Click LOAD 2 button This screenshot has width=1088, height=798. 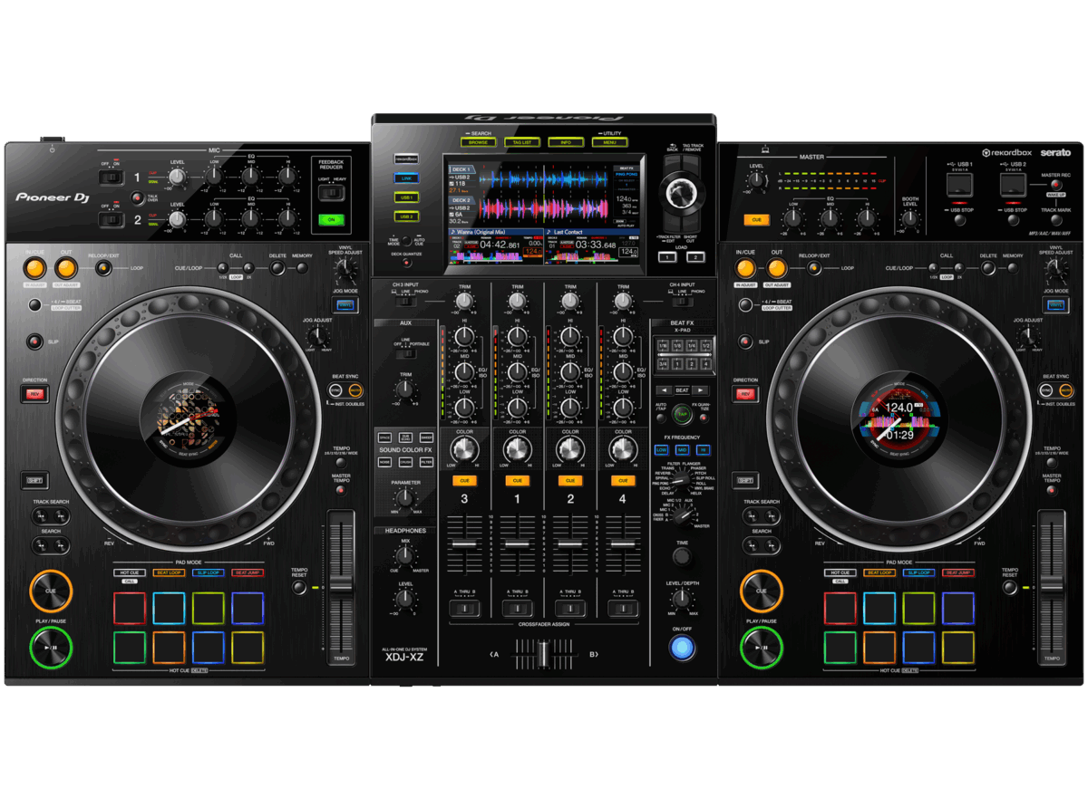click(x=696, y=257)
